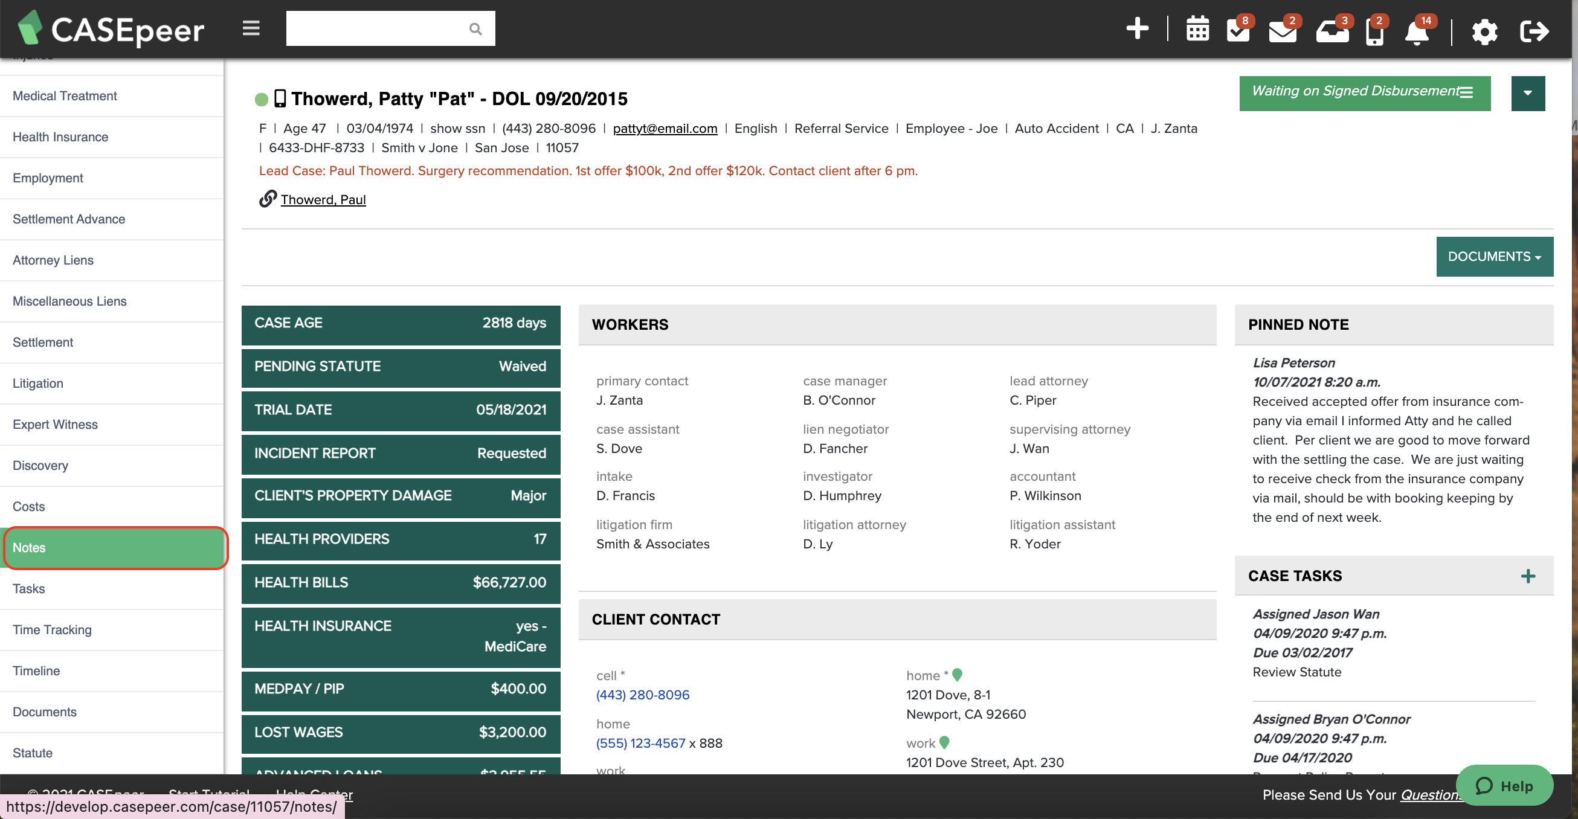Click home address map pin icon
Screen dimensions: 1578x819
[x=957, y=675]
